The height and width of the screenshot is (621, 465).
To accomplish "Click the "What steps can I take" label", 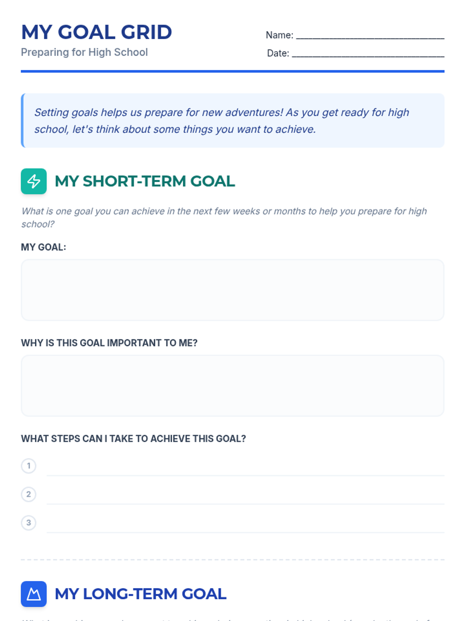I will [x=133, y=439].
